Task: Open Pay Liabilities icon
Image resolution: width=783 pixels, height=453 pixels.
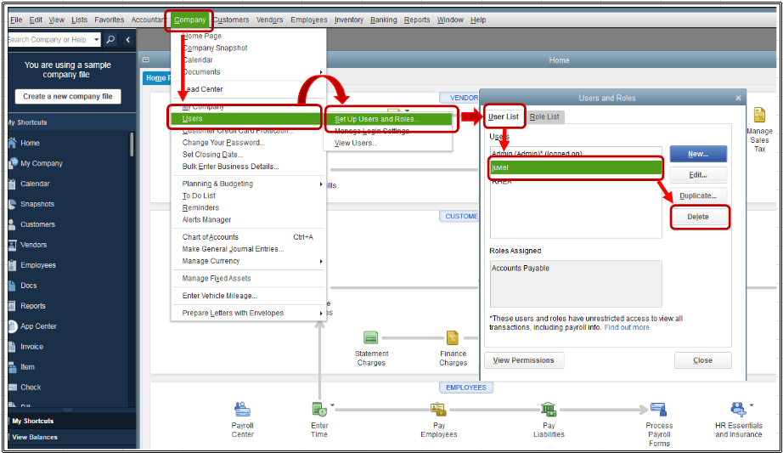Action: (549, 410)
